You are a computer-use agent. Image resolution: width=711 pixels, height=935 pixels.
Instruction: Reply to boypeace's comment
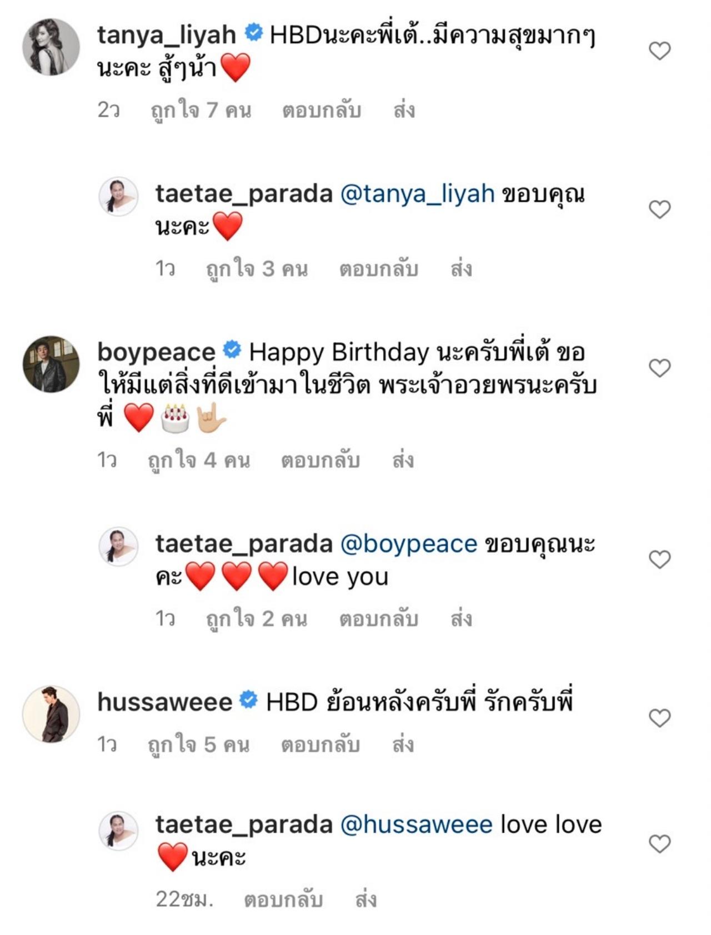(321, 460)
